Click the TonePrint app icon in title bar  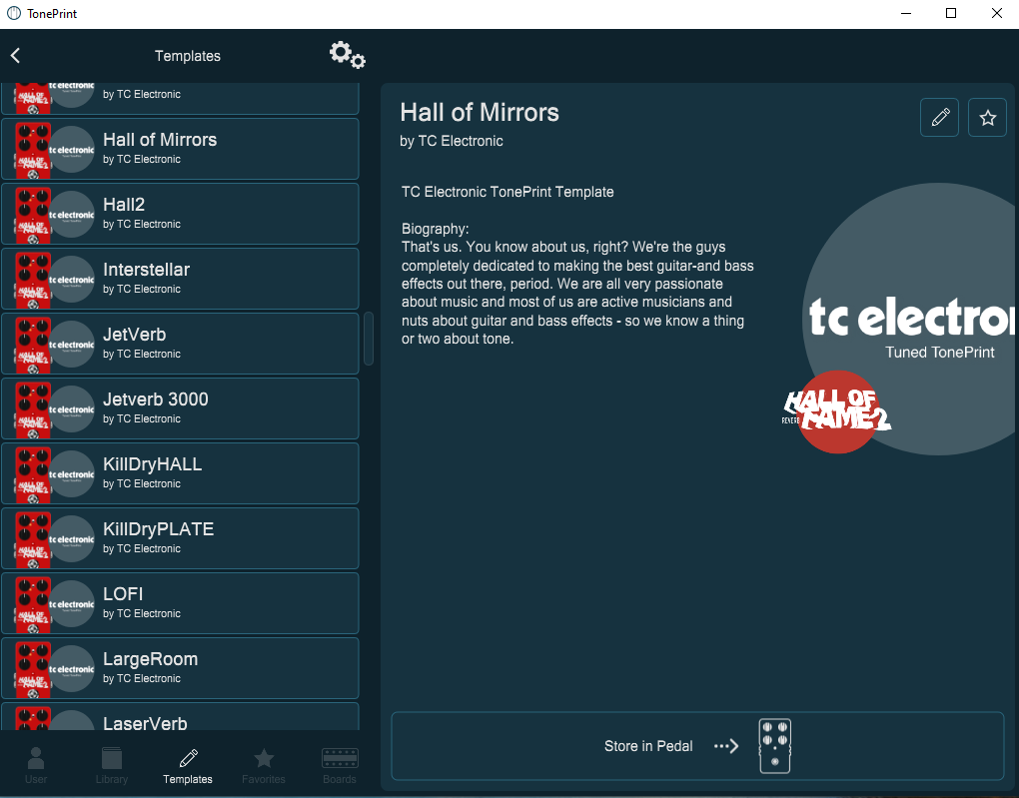(14, 14)
